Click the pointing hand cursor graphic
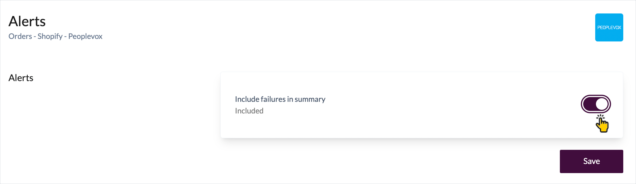This screenshot has width=636, height=184. [x=602, y=124]
